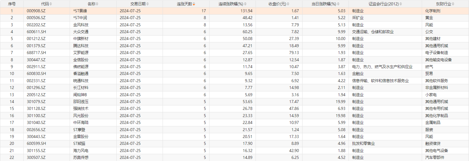Click the 131.94 cell in *ST景峰 row
This screenshot has height=161, width=469.
246,11
